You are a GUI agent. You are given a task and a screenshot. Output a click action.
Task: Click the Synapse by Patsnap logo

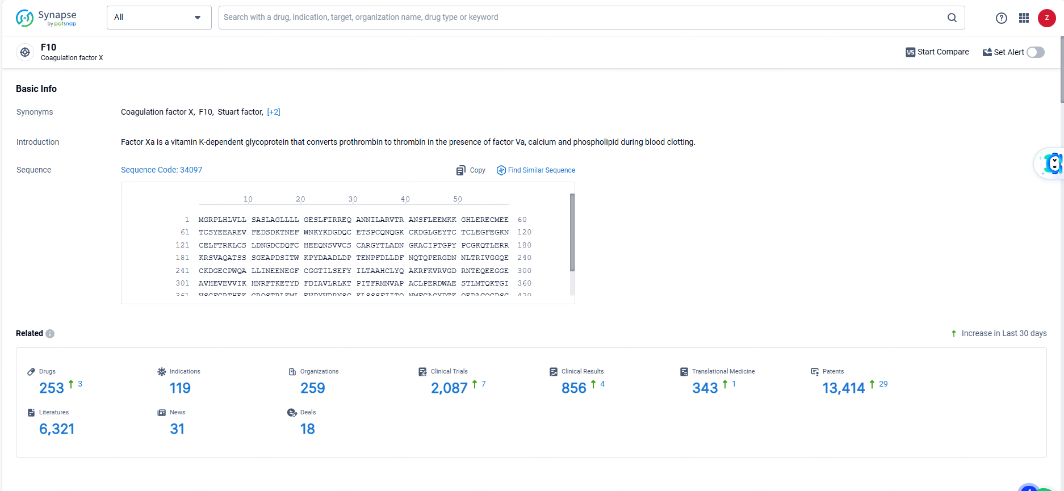tap(46, 18)
